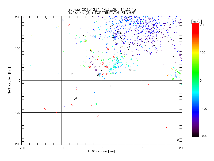Select the "E-W location [km]" axis label
This screenshot has width=214, height=161.
[x=101, y=151]
